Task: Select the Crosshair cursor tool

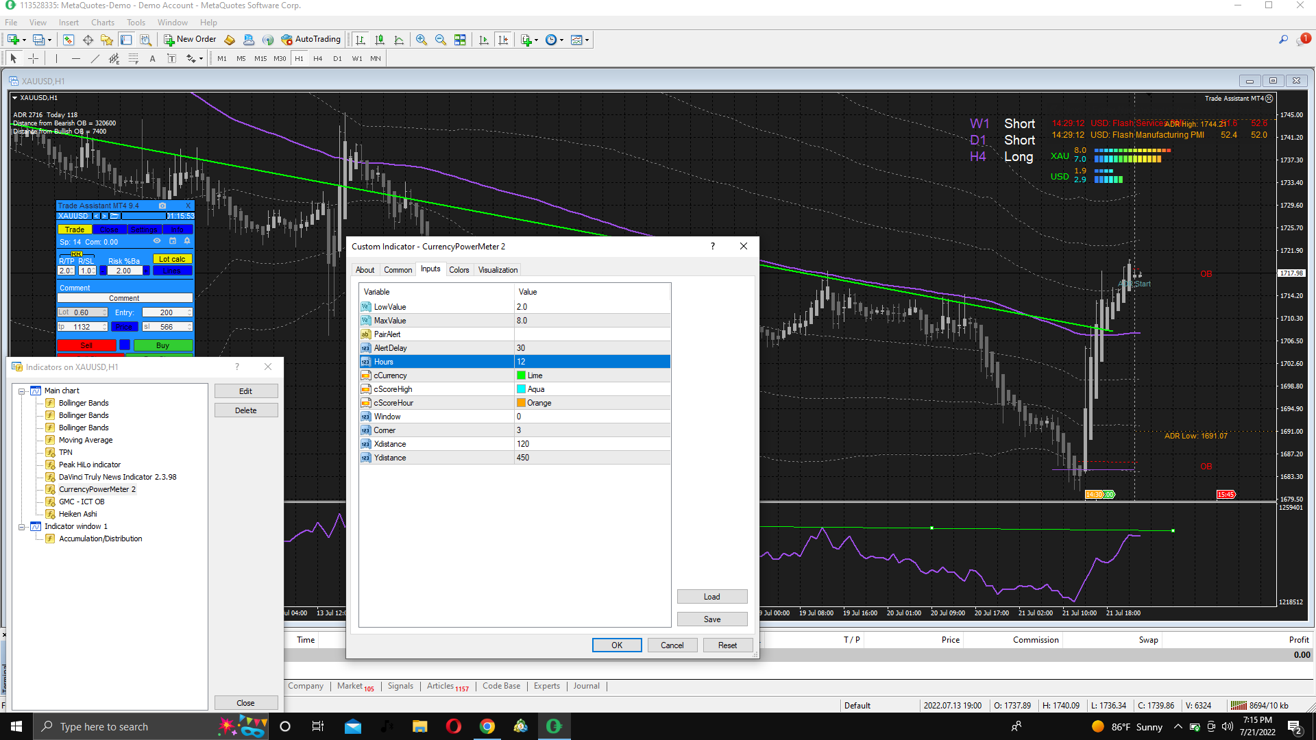Action: coord(32,58)
